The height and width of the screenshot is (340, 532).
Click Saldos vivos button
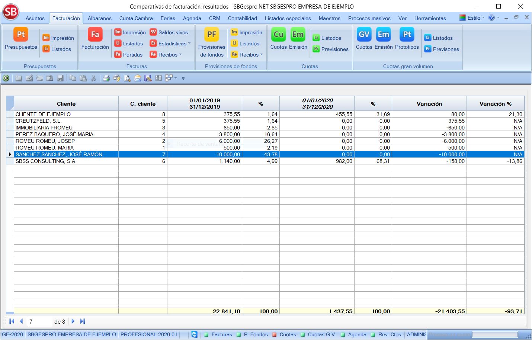tap(169, 32)
